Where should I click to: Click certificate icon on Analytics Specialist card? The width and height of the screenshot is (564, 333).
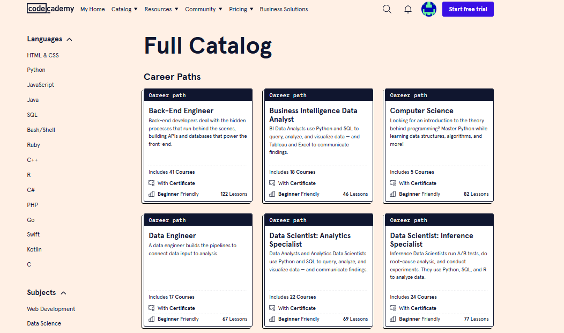click(272, 308)
